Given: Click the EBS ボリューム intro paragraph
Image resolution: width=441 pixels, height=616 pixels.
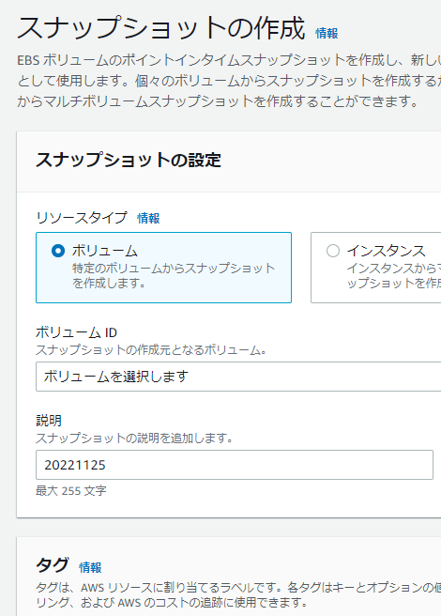Looking at the screenshot, I should point(229,81).
